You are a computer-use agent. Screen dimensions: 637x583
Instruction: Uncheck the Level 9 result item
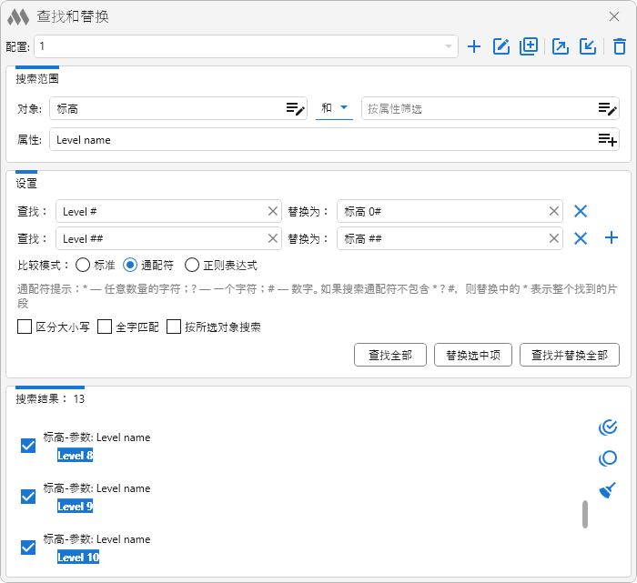[28, 497]
